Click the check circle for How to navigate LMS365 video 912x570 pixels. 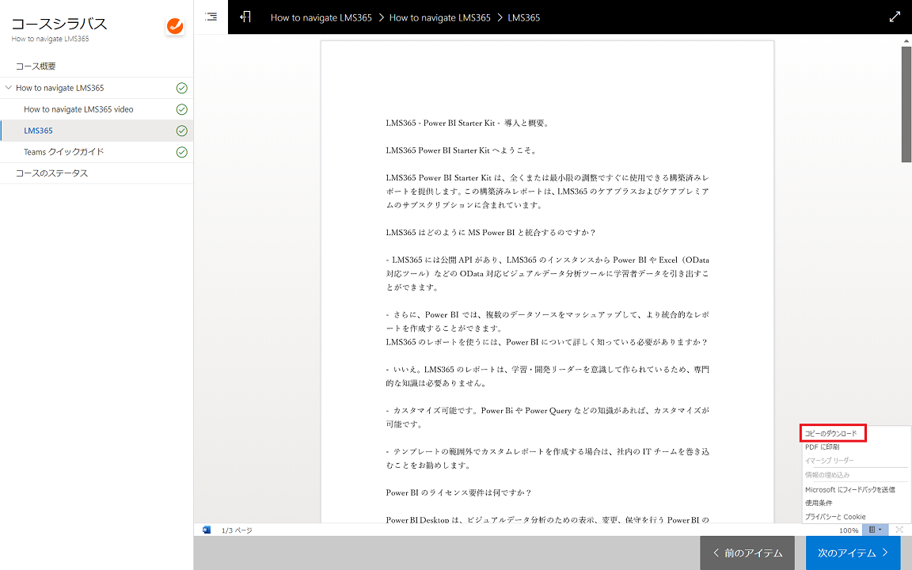(181, 108)
